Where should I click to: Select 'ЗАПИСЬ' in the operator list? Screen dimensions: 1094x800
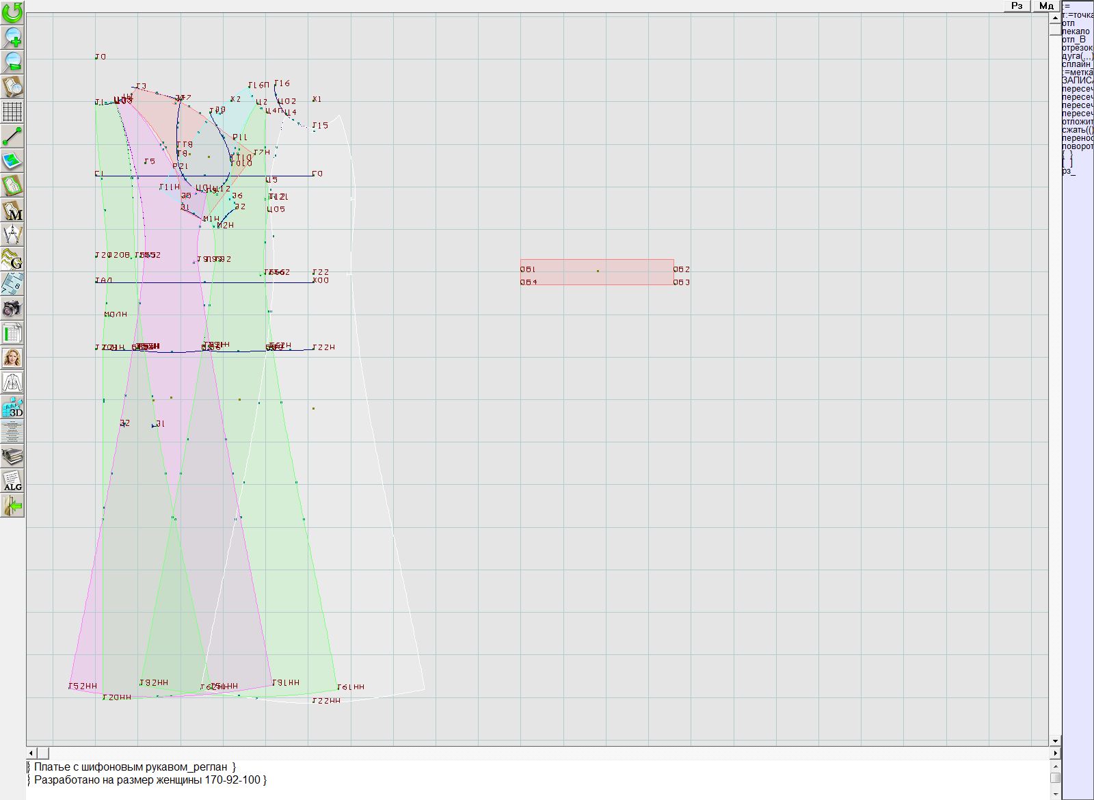pyautogui.click(x=1078, y=81)
